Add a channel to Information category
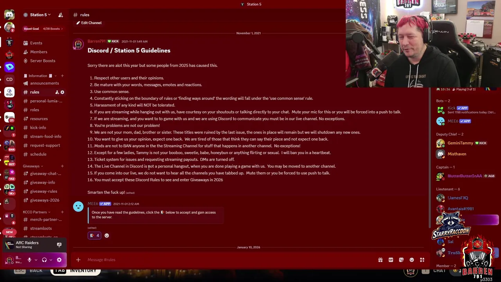 click(62, 76)
